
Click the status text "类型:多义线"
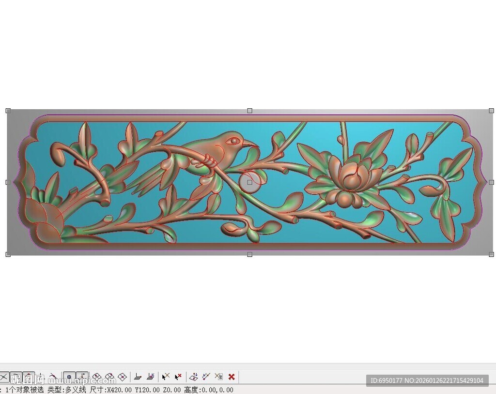(x=67, y=390)
